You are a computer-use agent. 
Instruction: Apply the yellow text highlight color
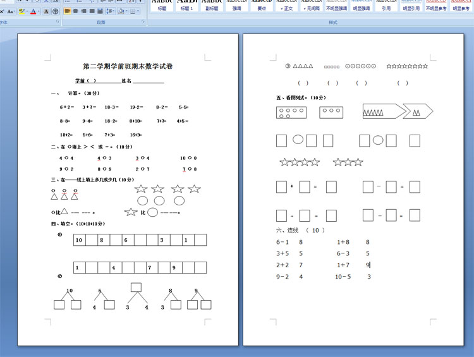pyautogui.click(x=21, y=11)
